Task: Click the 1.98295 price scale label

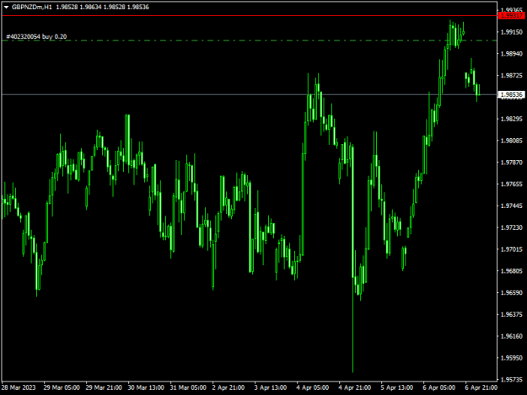Action: 512,119
